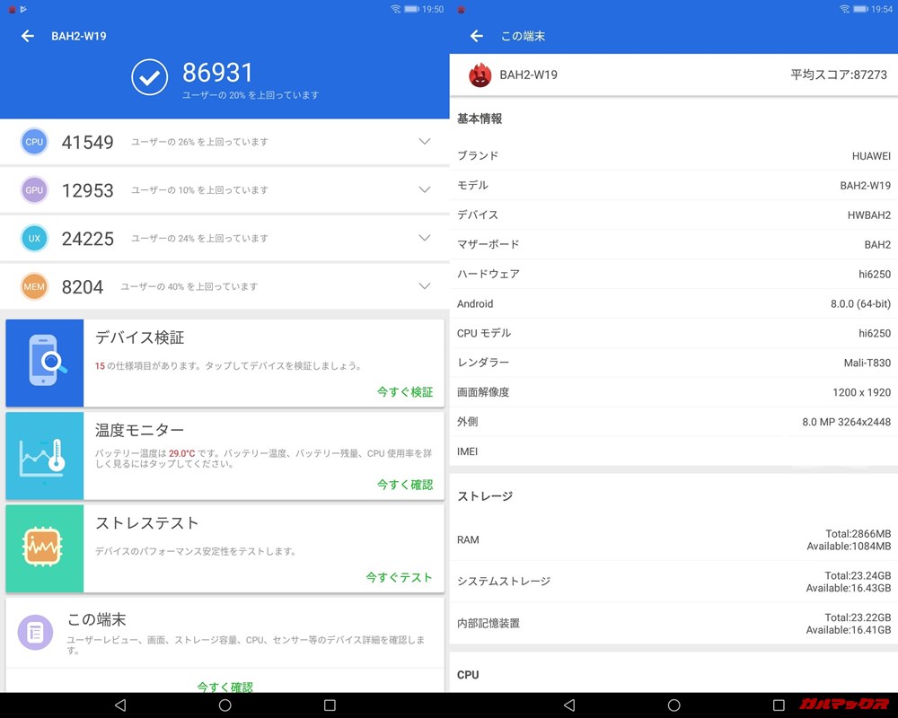
Task: Open デバイス検証 via the magnifier phone icon
Action: [x=44, y=363]
